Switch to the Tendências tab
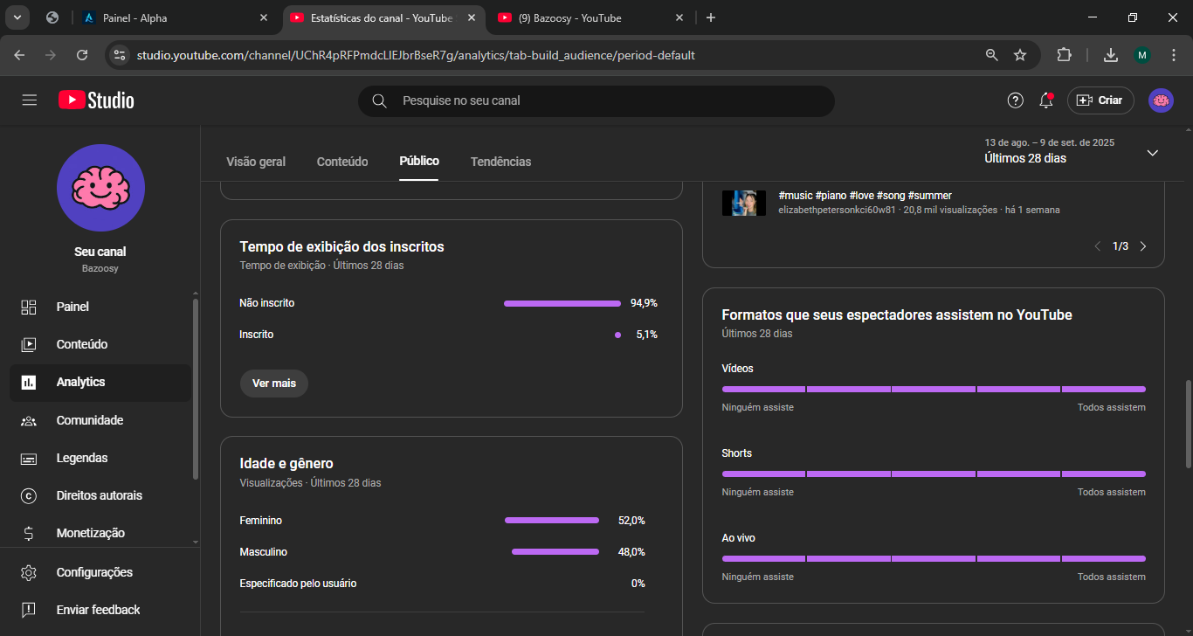 coord(500,162)
